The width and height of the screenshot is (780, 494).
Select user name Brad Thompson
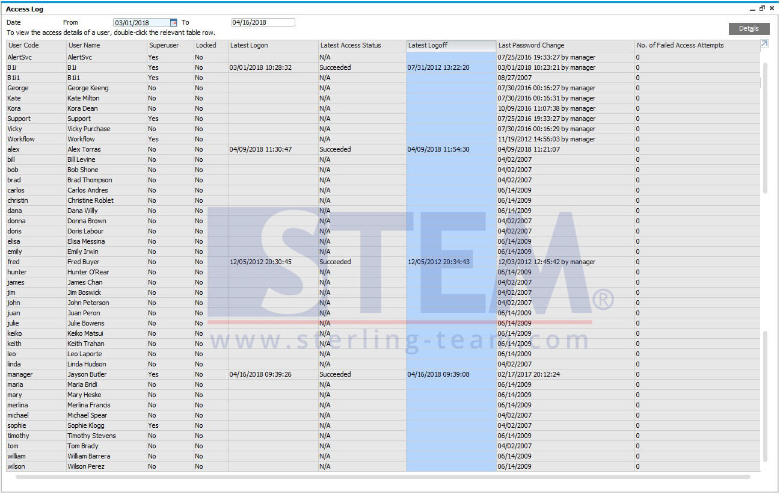pyautogui.click(x=90, y=180)
